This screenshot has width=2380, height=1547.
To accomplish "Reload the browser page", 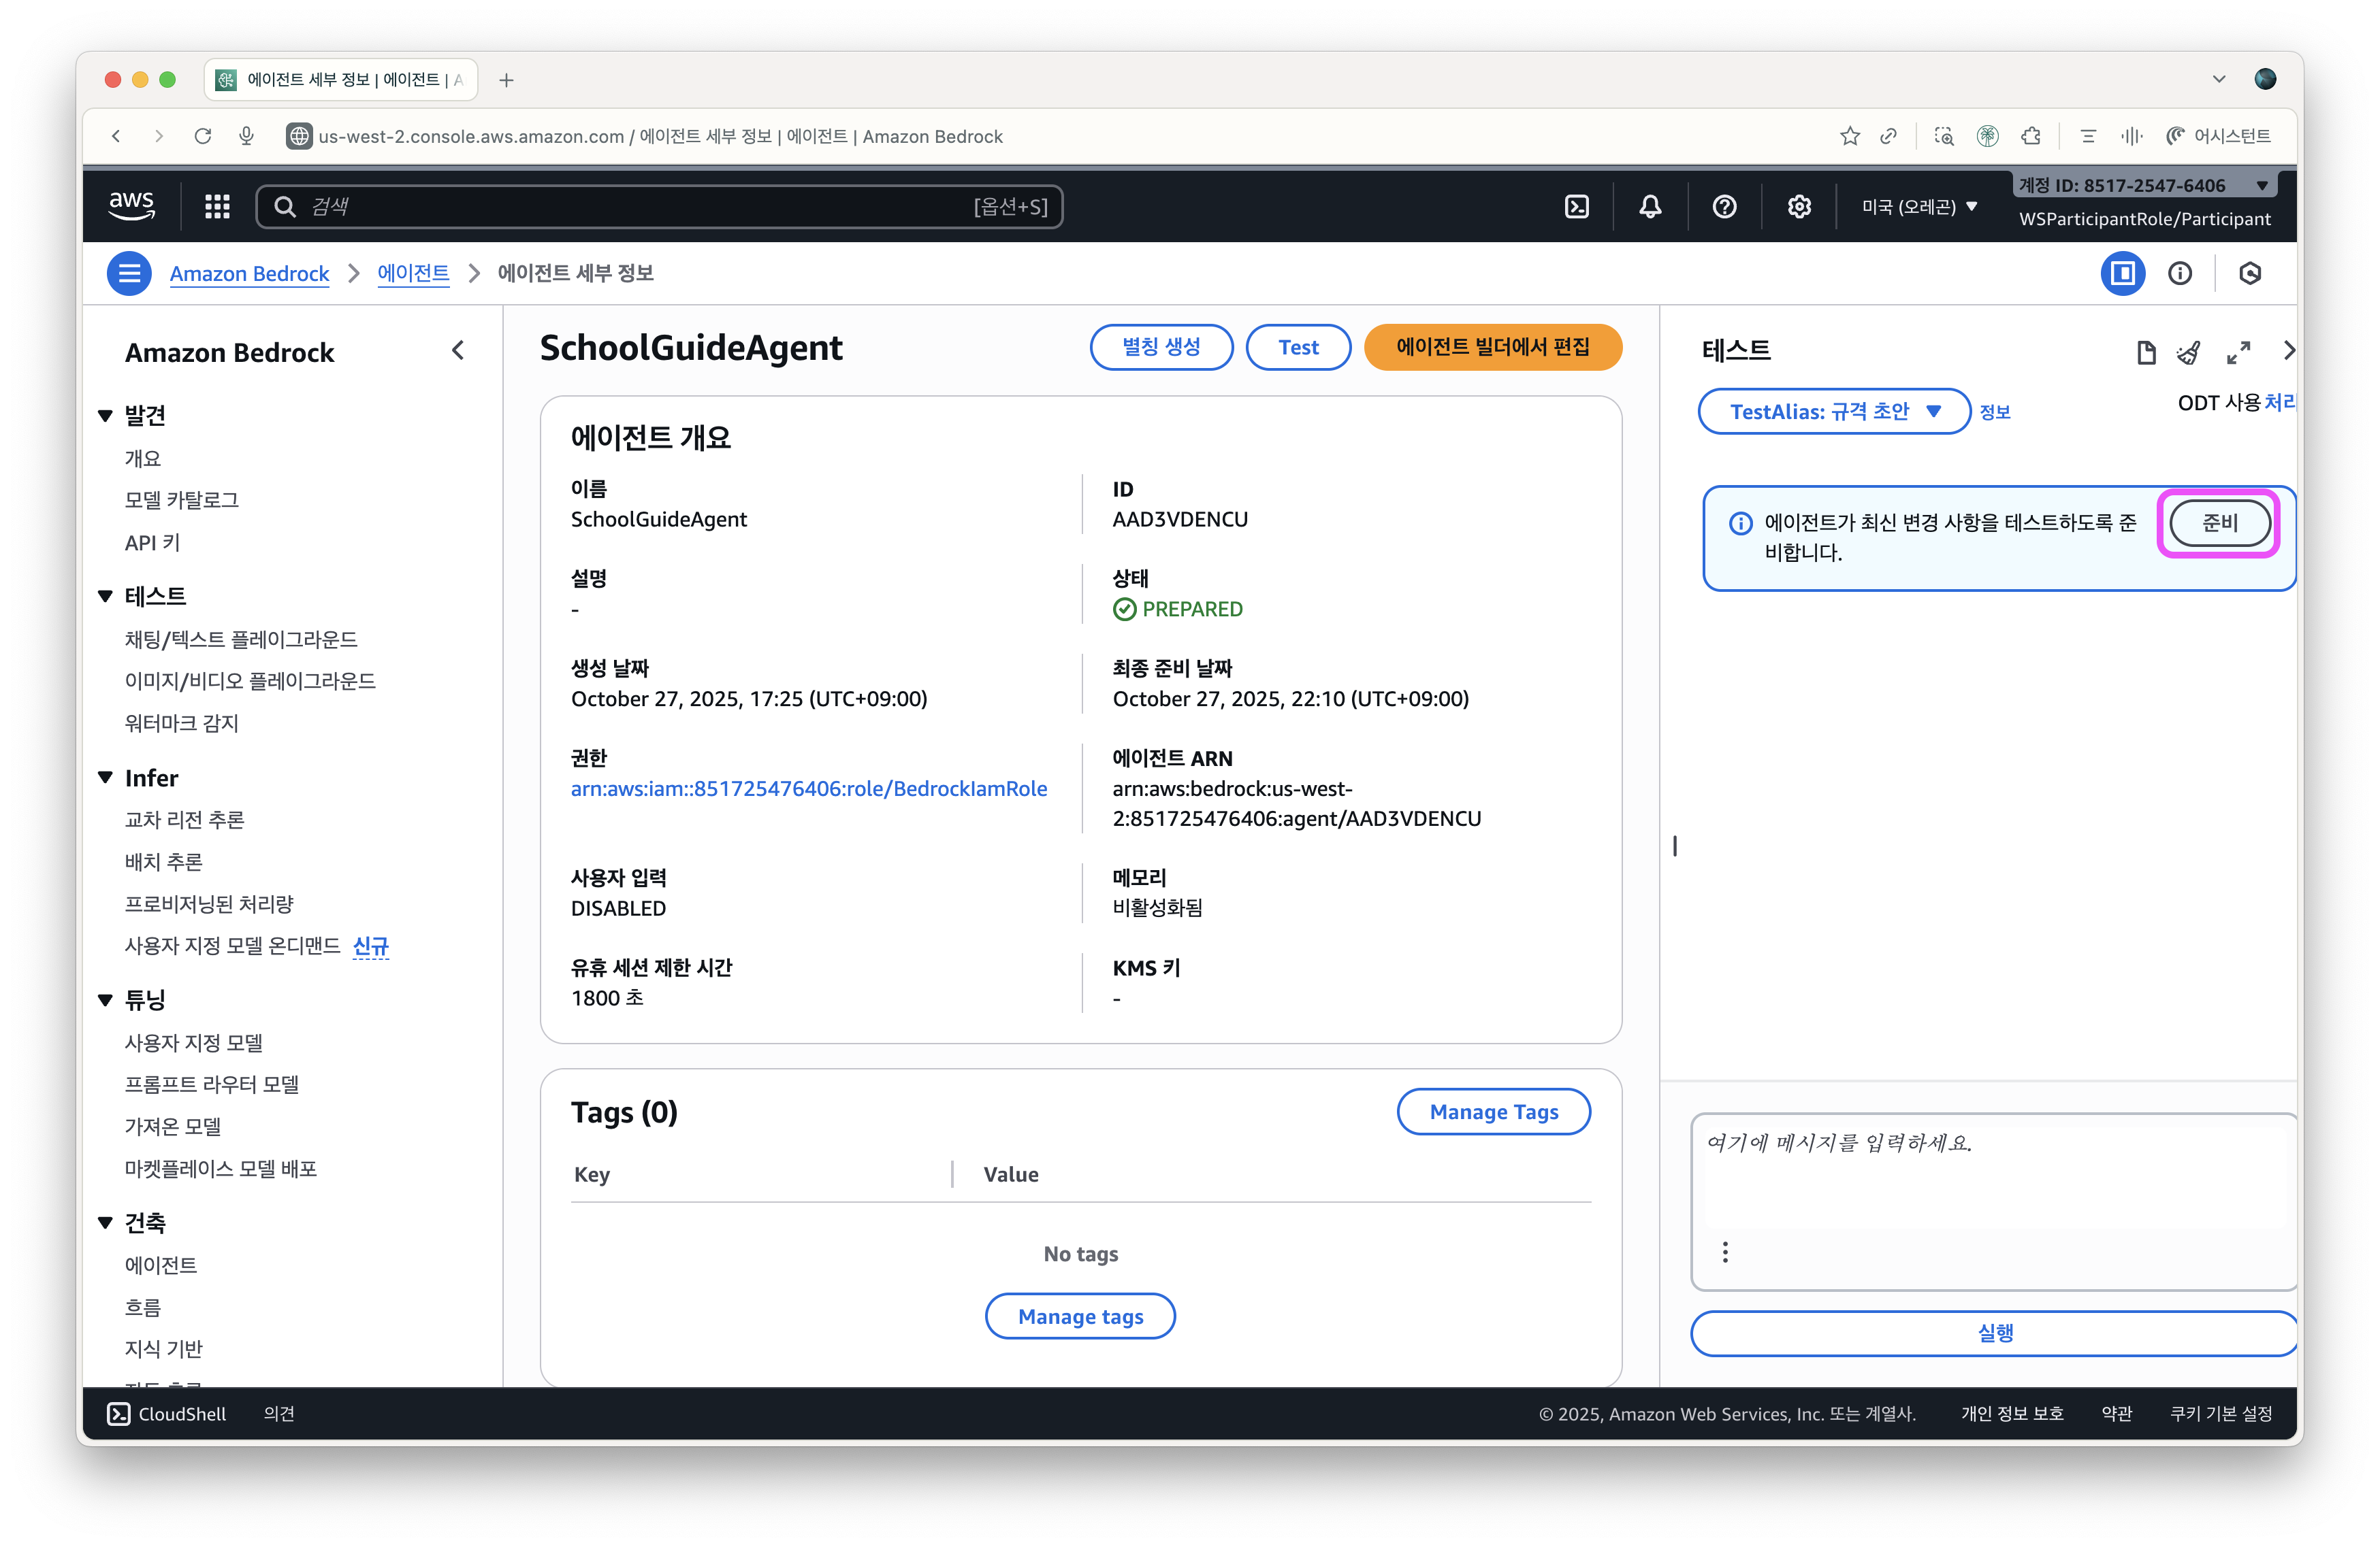I will point(202,136).
